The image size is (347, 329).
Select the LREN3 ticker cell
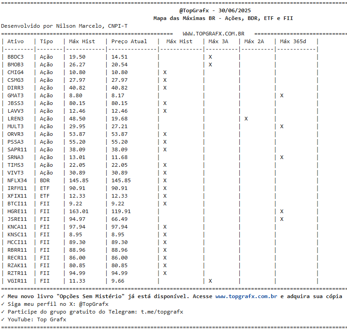[15, 119]
